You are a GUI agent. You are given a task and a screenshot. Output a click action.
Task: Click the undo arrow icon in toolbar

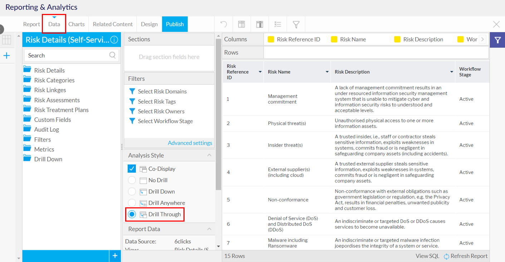pyautogui.click(x=224, y=24)
